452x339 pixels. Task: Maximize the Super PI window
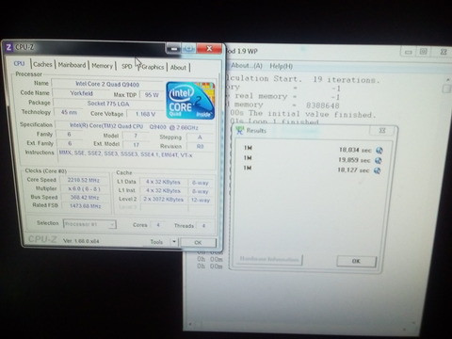(x=424, y=52)
